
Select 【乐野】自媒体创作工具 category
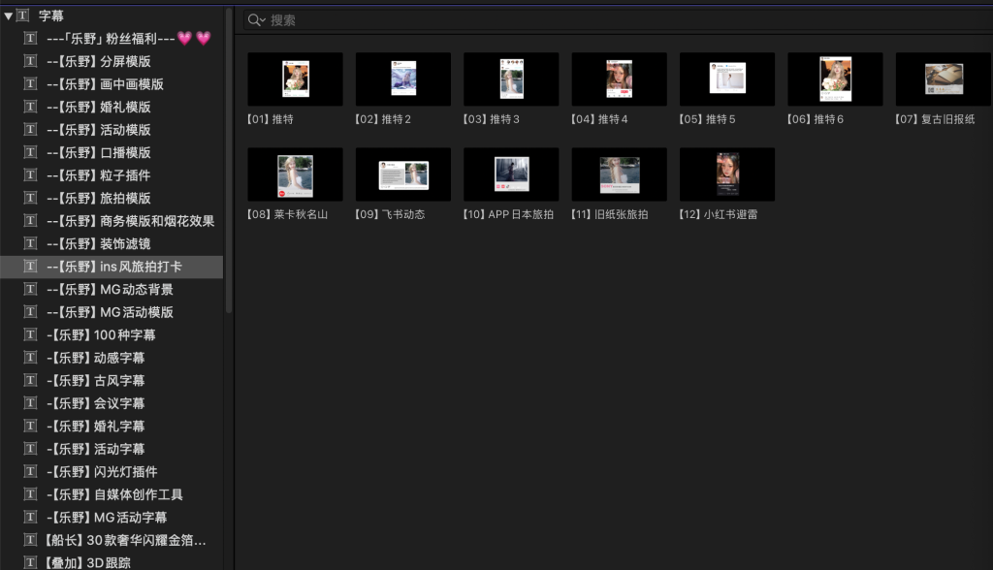coord(112,494)
